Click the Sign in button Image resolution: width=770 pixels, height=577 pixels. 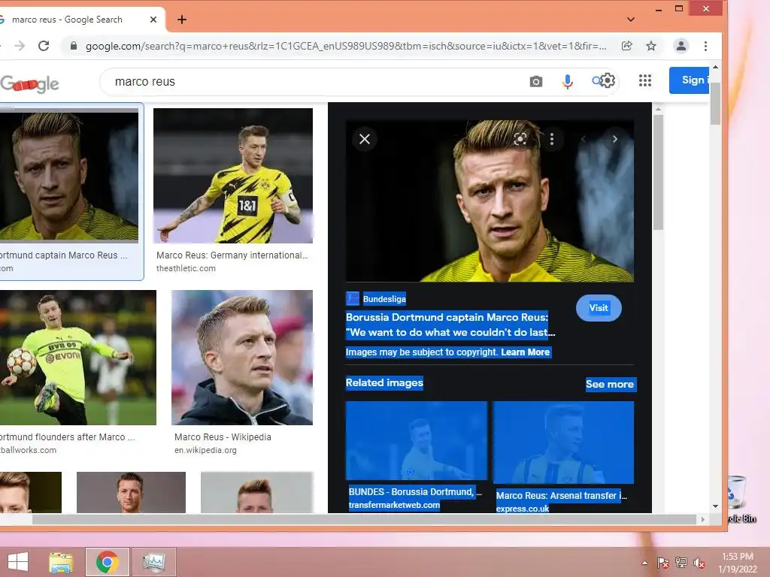point(690,80)
